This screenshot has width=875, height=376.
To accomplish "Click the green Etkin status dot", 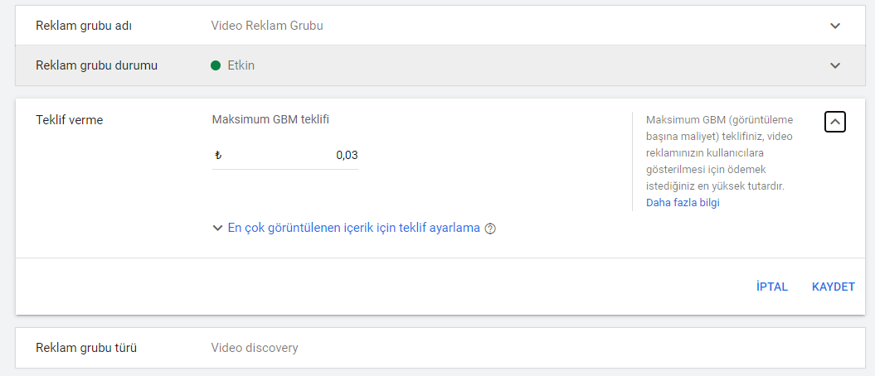I will click(x=216, y=65).
